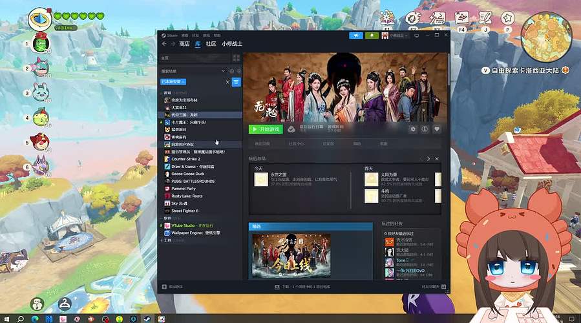Open the game info icon

pos(425,129)
